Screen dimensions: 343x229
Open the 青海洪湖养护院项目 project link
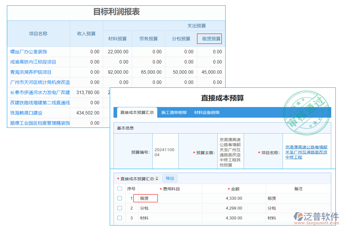pos(30,72)
